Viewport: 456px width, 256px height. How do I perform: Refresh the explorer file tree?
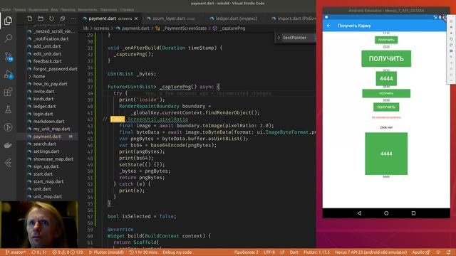51,18
